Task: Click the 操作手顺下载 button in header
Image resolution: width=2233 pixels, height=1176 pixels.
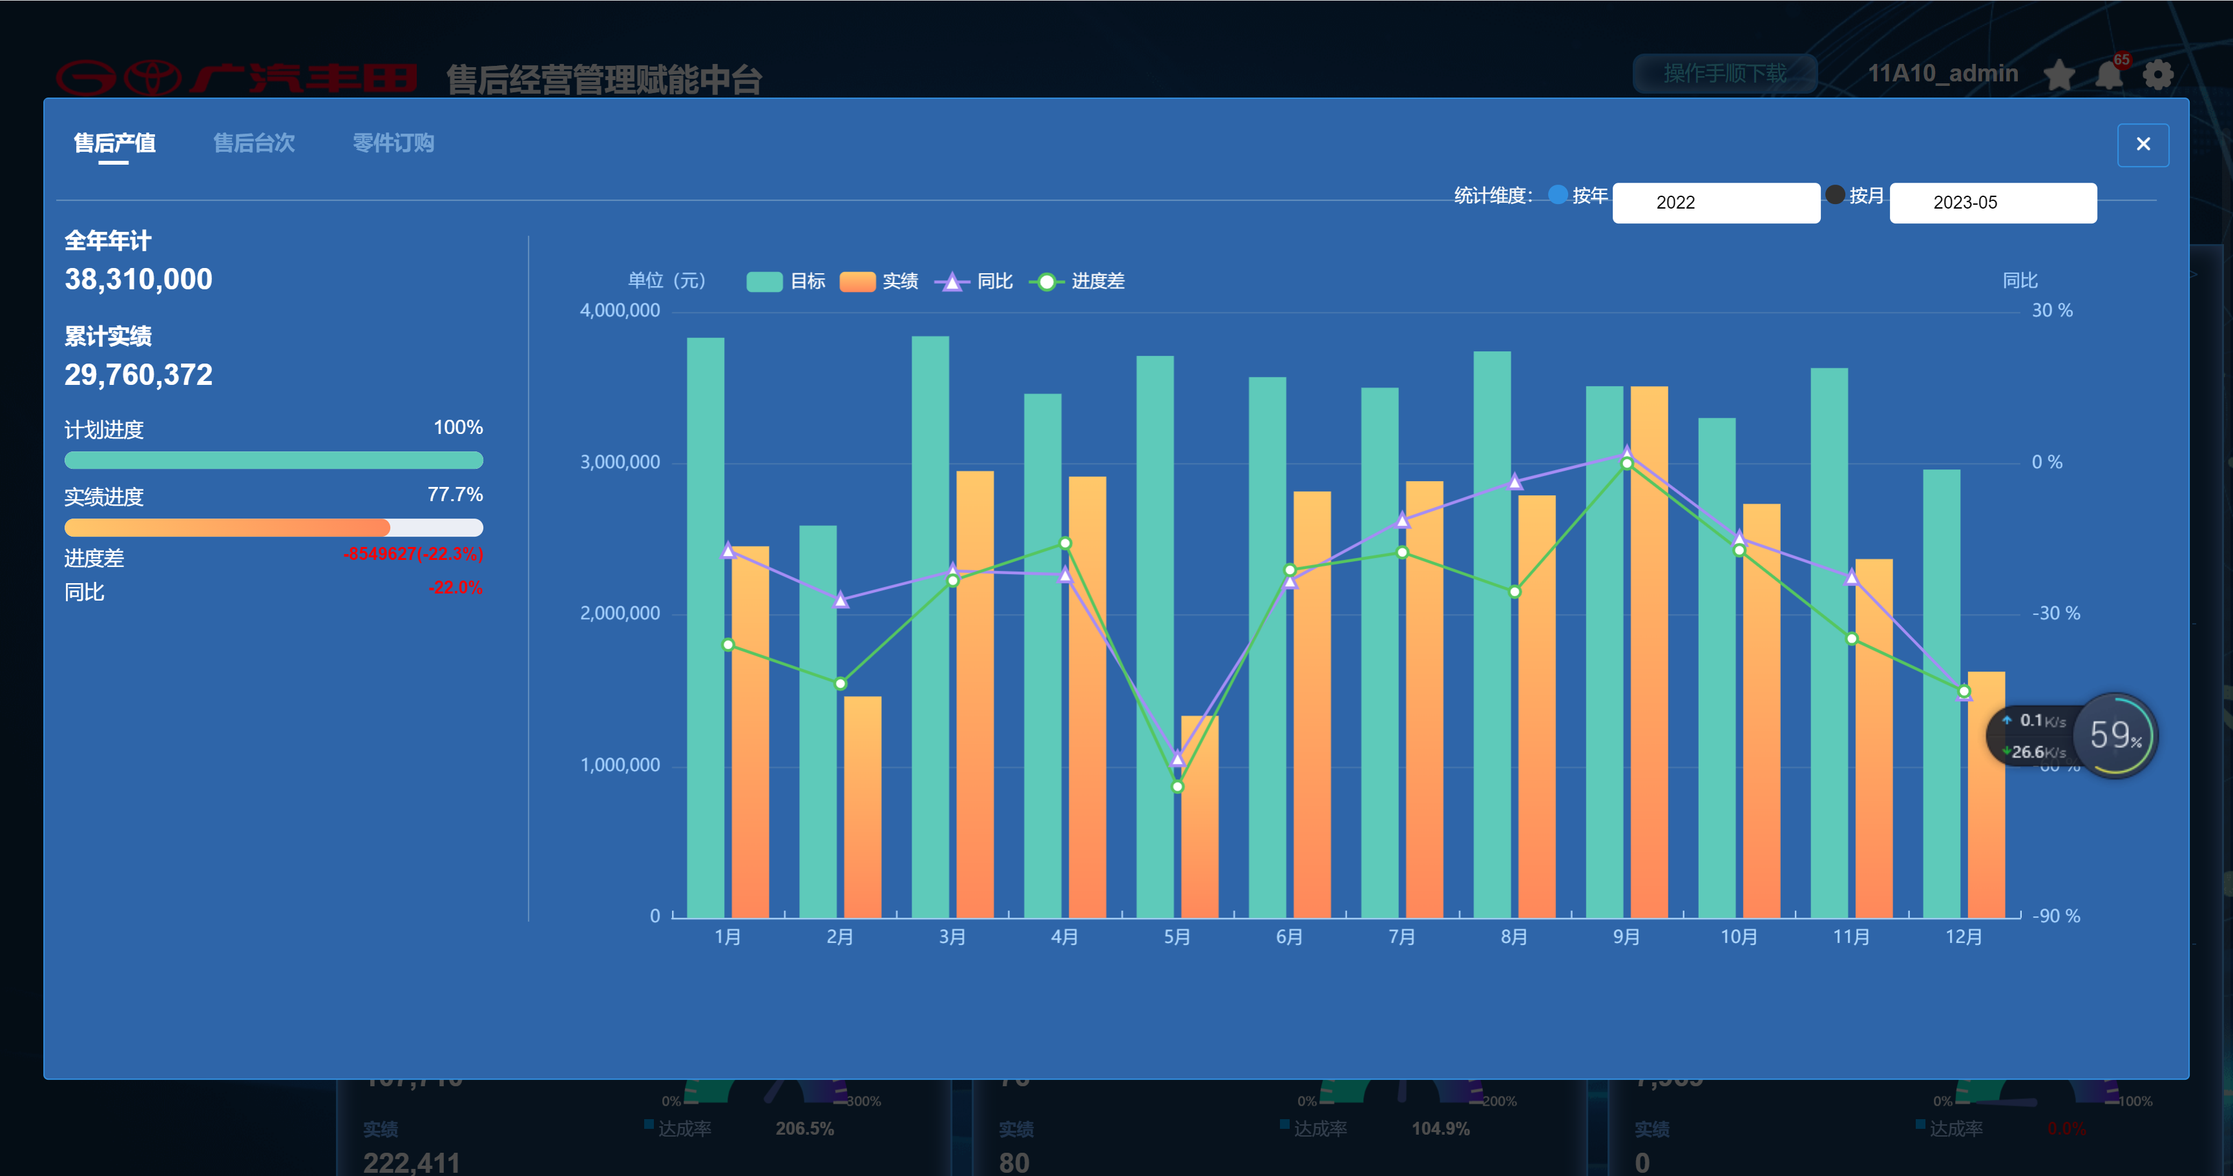Action: 1724,74
